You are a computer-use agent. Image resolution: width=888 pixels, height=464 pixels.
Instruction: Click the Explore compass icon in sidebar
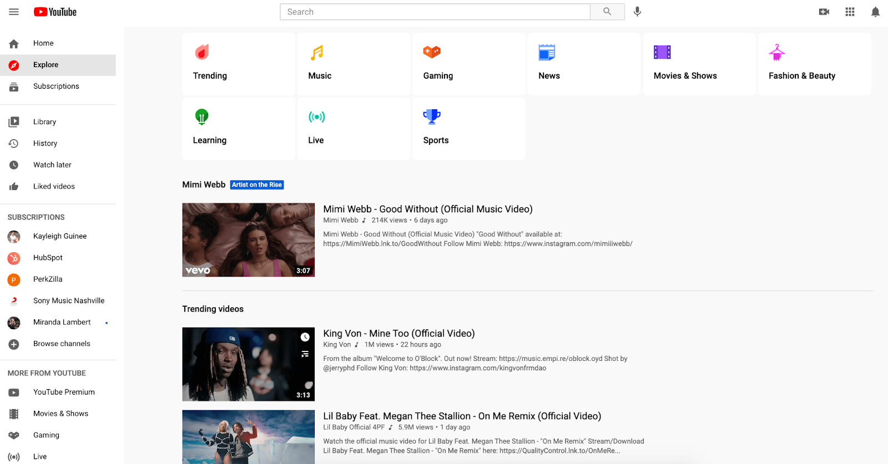pyautogui.click(x=14, y=65)
